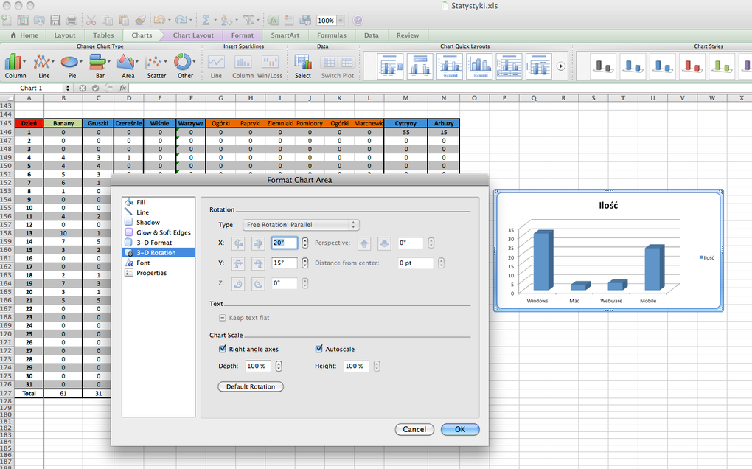This screenshot has height=469, width=752.
Task: Click the Y rotation value field
Action: tap(285, 263)
